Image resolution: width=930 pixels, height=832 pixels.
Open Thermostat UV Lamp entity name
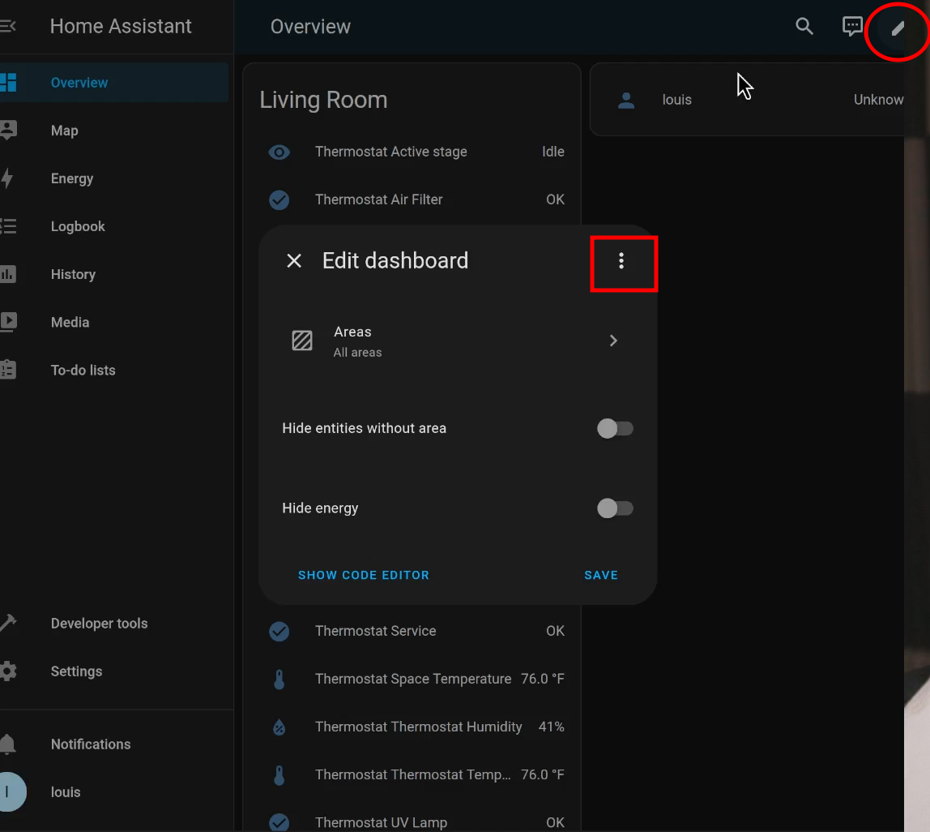coord(381,822)
